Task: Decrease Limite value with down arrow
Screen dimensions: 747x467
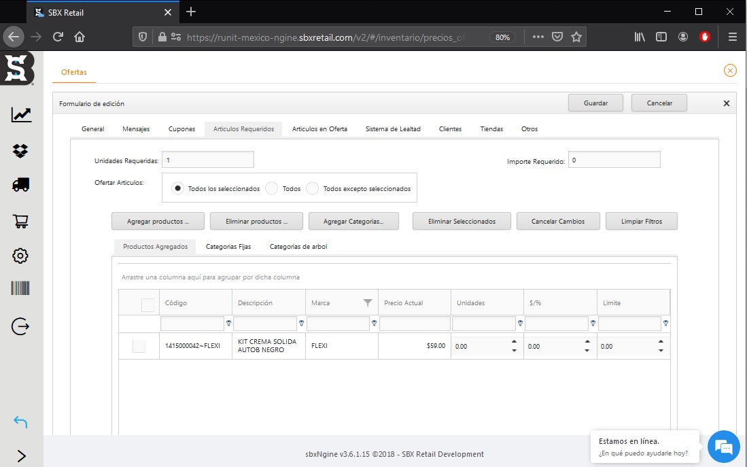Action: (661, 351)
